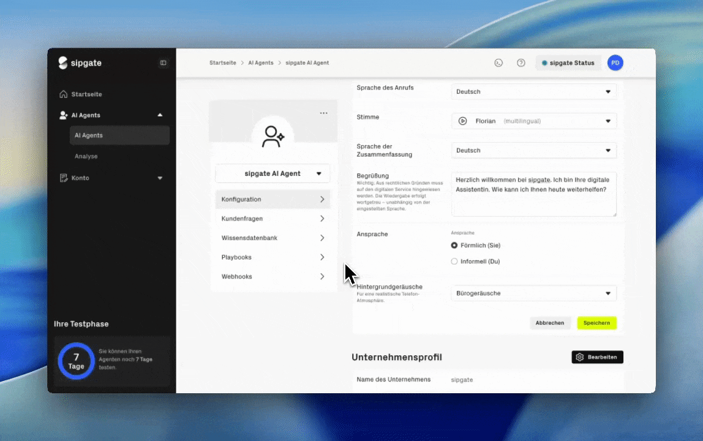Expand the Konto menu in sidebar
The height and width of the screenshot is (441, 703).
pyautogui.click(x=111, y=178)
